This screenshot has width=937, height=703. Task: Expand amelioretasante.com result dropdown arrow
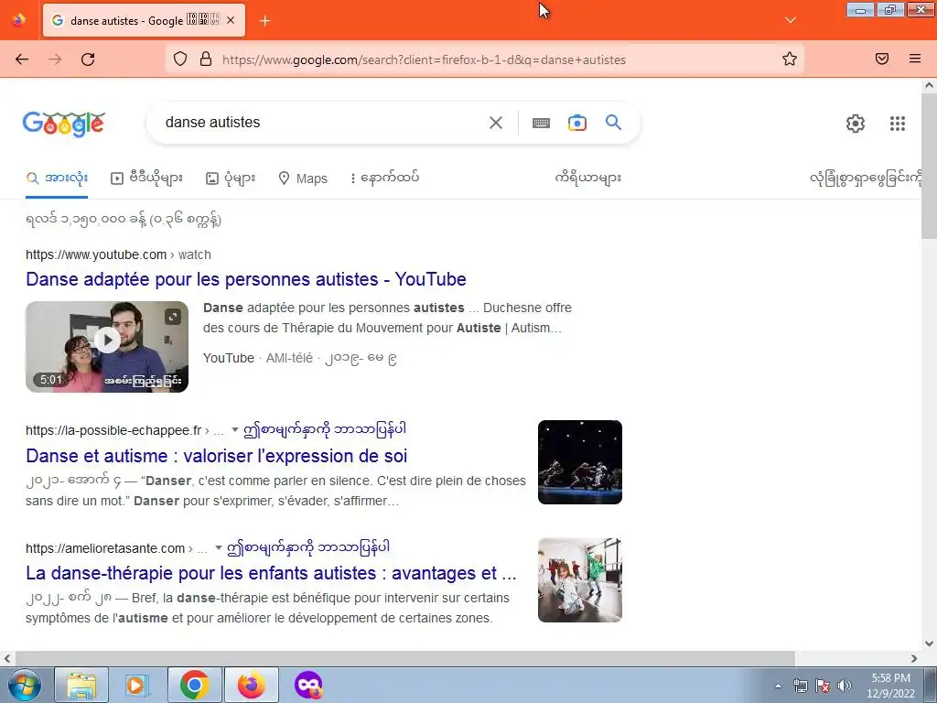[x=219, y=547]
